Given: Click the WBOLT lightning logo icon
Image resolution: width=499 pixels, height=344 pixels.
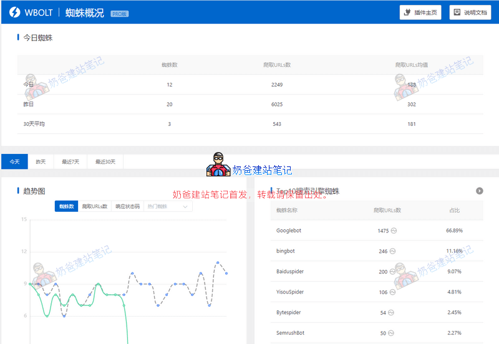Looking at the screenshot, I should click(12, 12).
